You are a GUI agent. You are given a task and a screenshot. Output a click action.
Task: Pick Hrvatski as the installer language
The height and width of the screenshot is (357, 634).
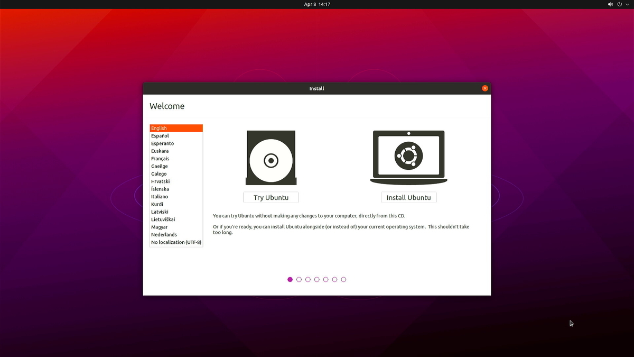(x=176, y=181)
